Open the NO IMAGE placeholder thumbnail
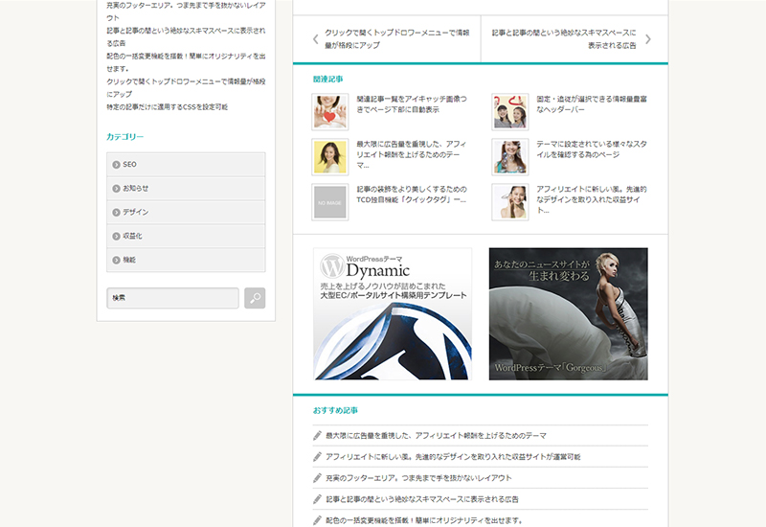Viewport: 766px width, 527px height. click(x=330, y=202)
